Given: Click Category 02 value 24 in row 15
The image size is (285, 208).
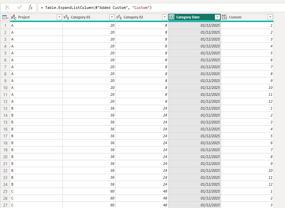Looking at the screenshot, I should 142,122.
